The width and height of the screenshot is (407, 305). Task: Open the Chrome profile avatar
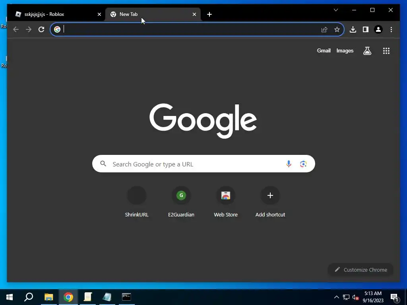click(378, 29)
